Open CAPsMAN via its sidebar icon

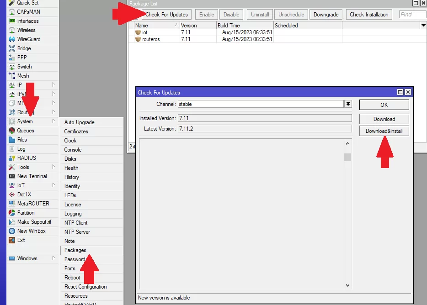pyautogui.click(x=12, y=12)
